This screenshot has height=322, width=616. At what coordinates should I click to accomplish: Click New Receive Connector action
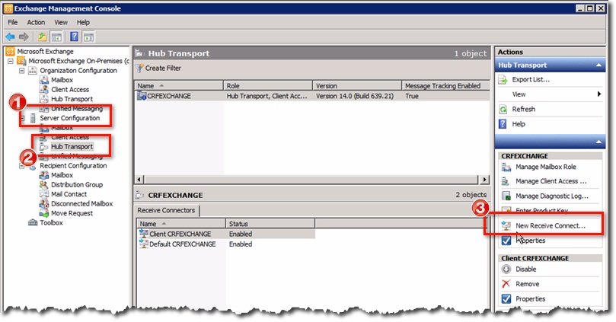(551, 226)
